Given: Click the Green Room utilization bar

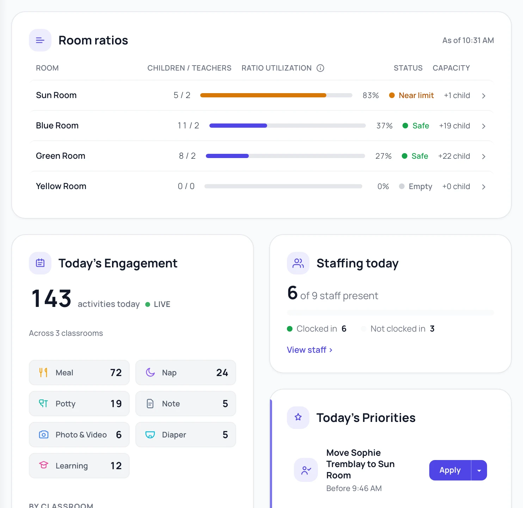Looking at the screenshot, I should pos(285,156).
